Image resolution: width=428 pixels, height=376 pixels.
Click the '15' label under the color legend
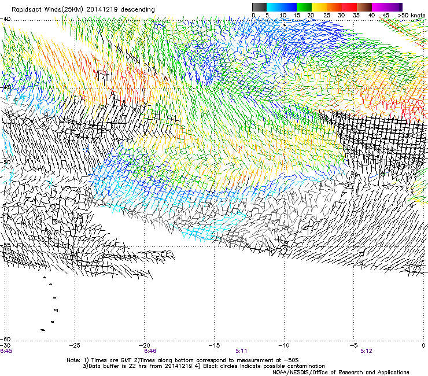(x=297, y=16)
